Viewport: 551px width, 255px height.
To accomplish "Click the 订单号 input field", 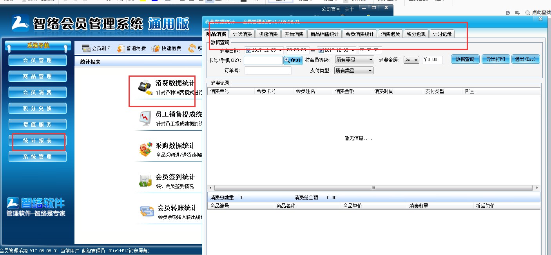I will click(x=268, y=71).
